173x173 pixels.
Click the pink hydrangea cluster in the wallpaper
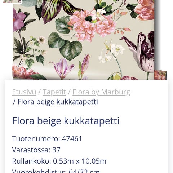pyautogui.click(x=91, y=25)
